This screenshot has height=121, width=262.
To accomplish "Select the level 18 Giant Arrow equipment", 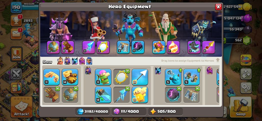I will (x=140, y=77).
